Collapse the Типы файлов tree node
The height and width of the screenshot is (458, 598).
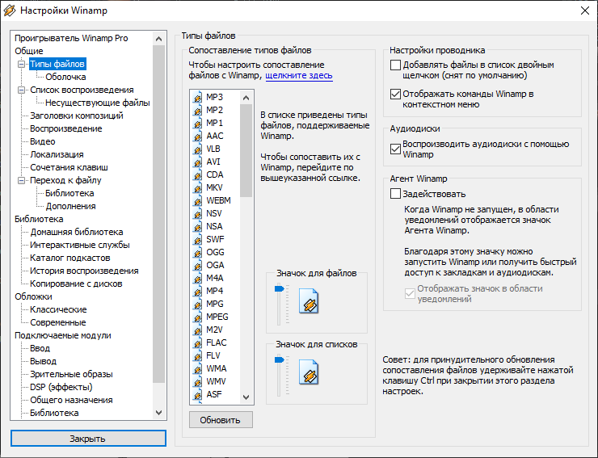[22, 64]
